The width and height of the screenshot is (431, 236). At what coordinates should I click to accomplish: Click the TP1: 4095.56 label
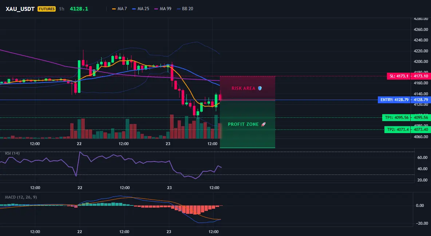coord(396,117)
